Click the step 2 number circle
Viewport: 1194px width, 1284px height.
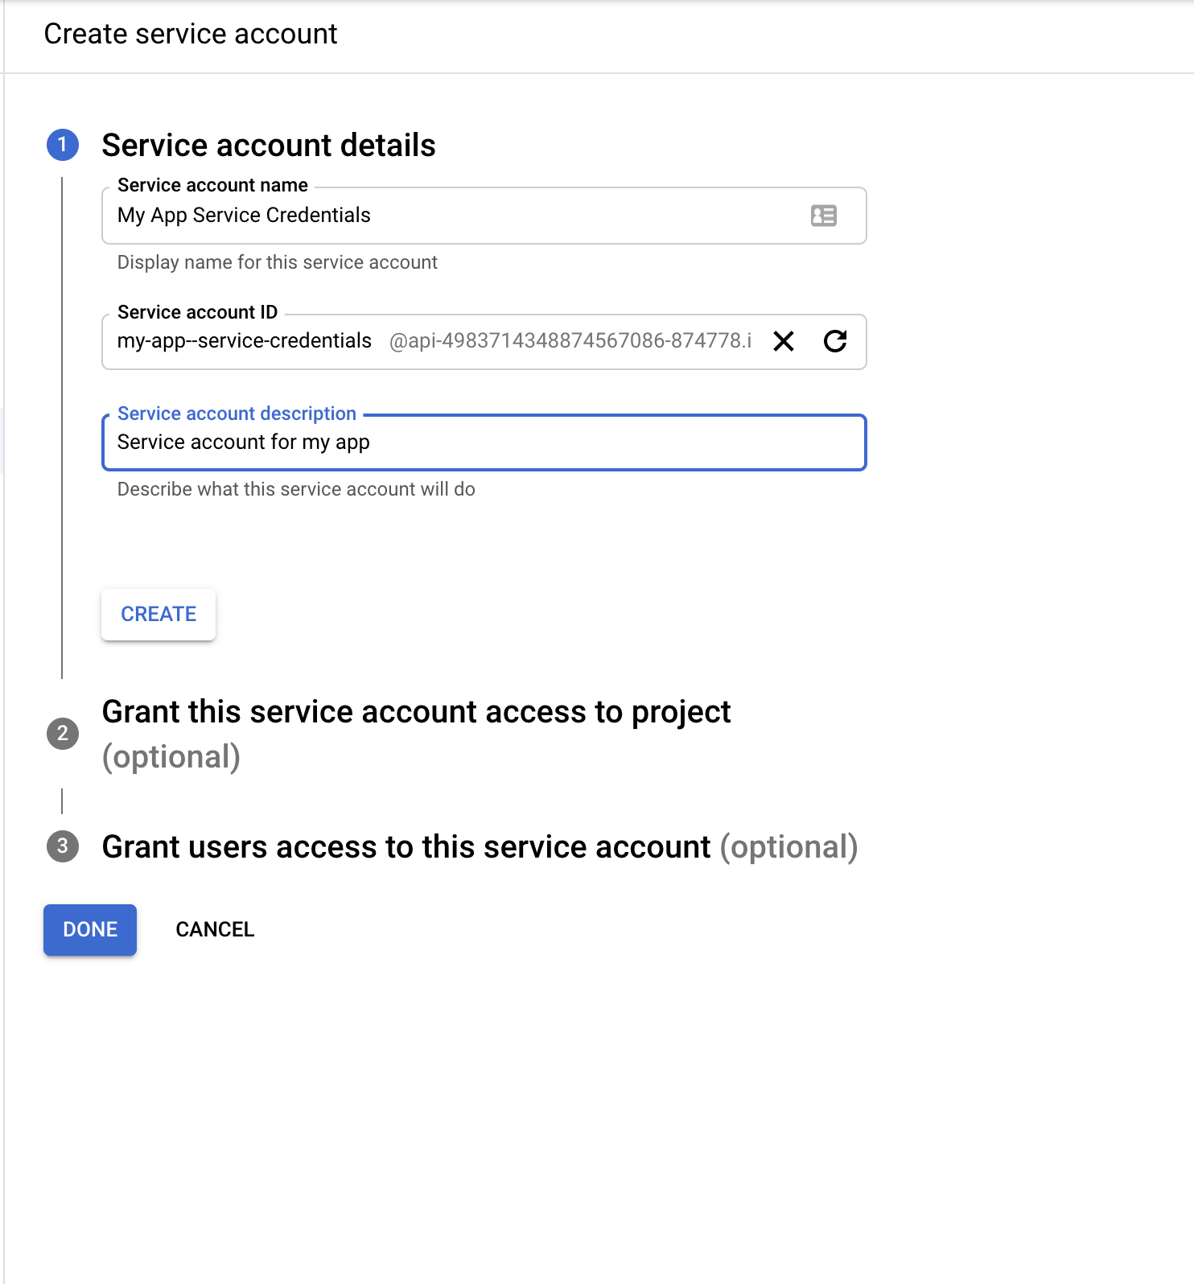pos(63,734)
